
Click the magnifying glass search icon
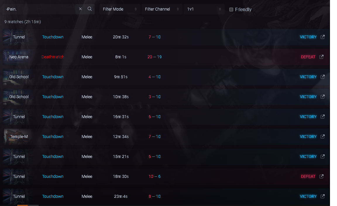point(90,9)
